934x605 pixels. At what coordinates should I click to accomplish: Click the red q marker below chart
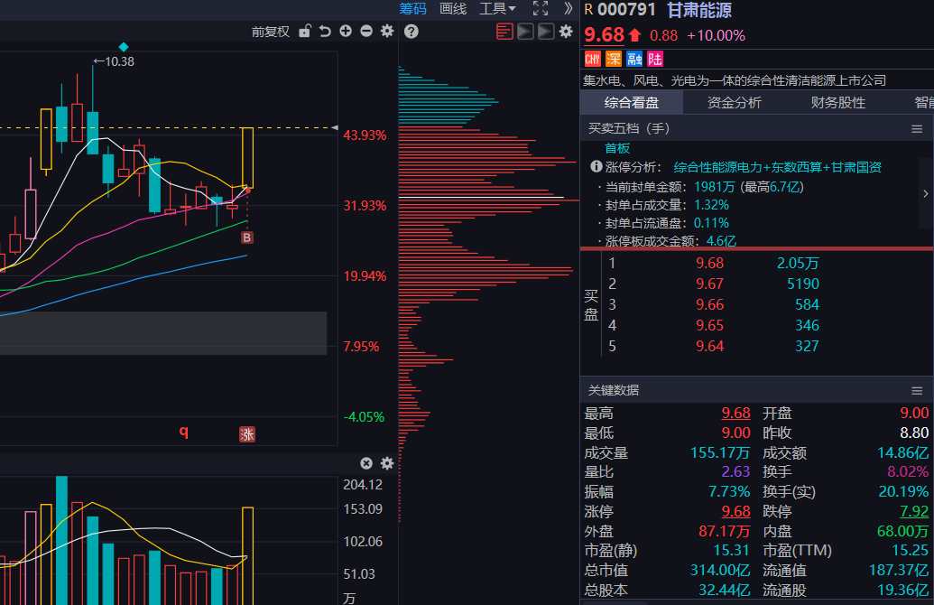pyautogui.click(x=184, y=432)
